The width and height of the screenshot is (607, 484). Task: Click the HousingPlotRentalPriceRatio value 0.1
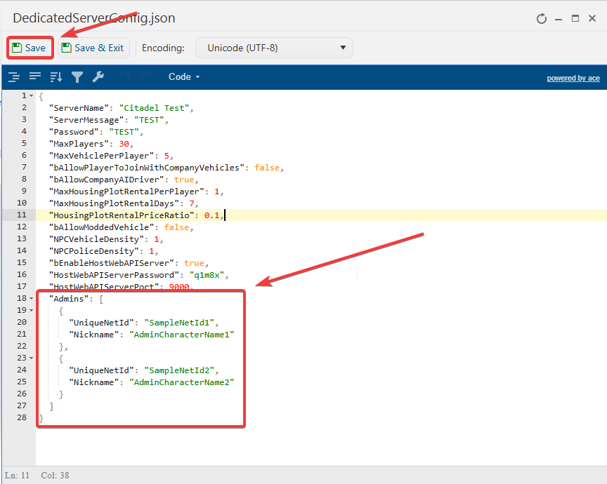tap(211, 215)
